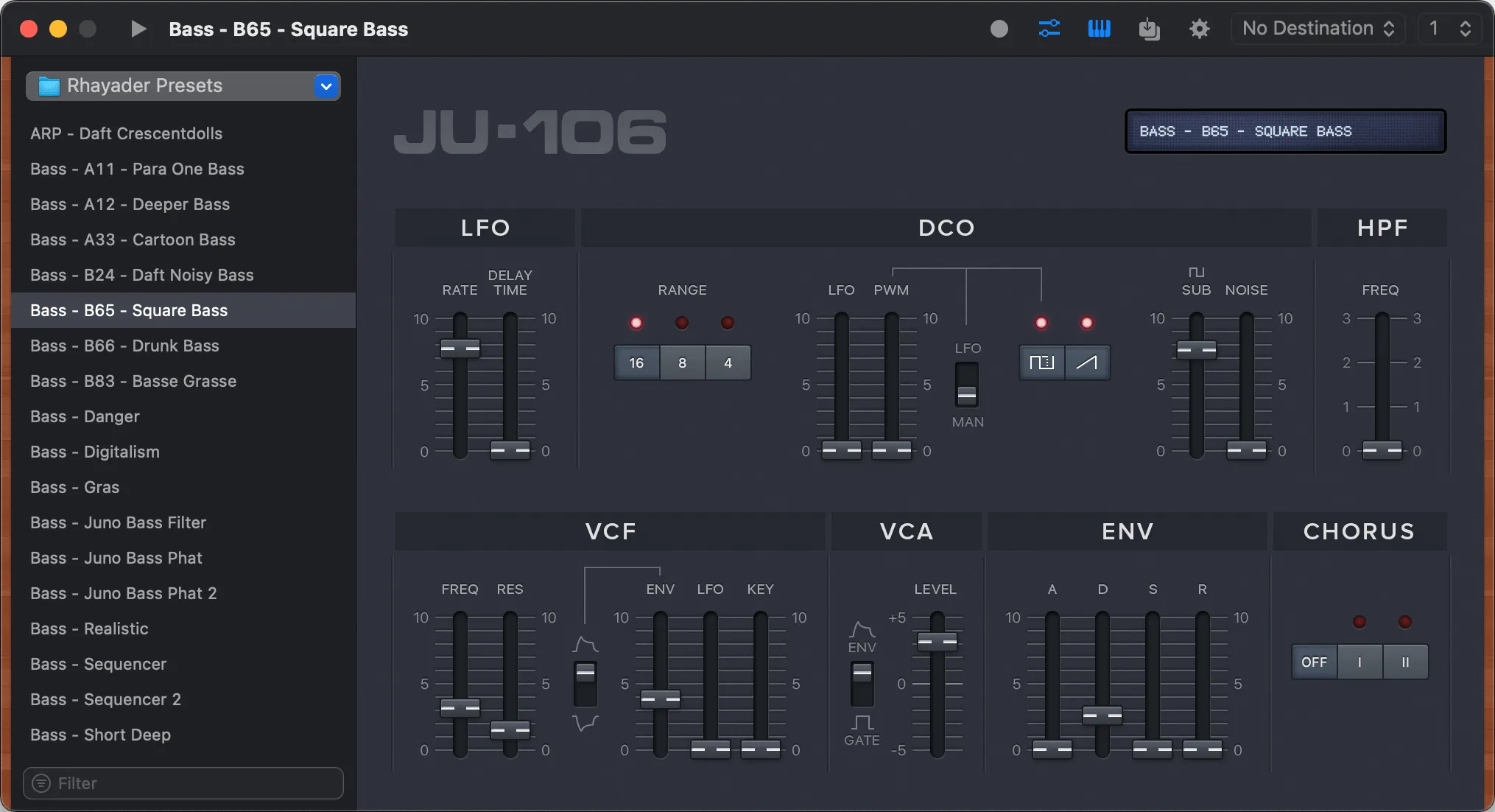Image resolution: width=1495 pixels, height=812 pixels.
Task: Select the square waveform in DCO section
Action: 1041,363
